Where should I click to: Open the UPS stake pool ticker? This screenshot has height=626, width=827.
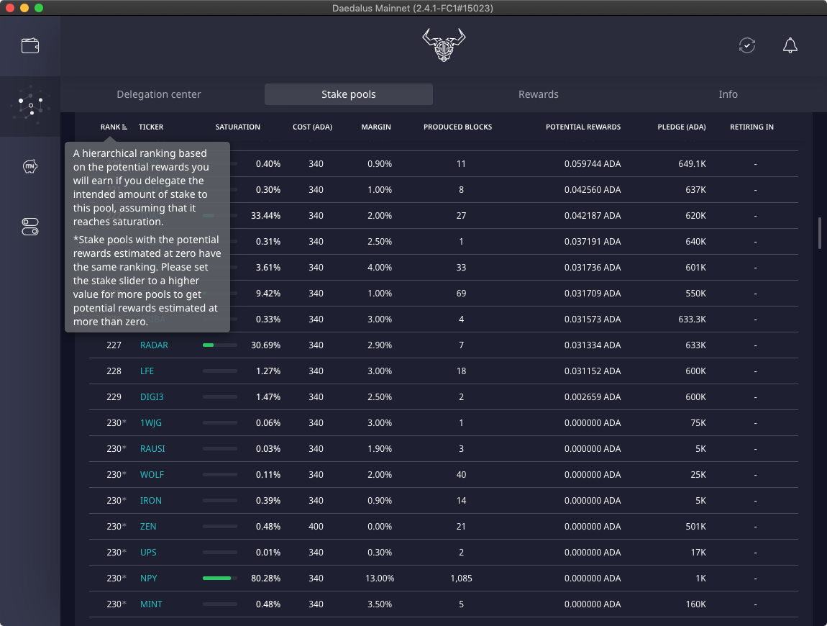pos(148,552)
